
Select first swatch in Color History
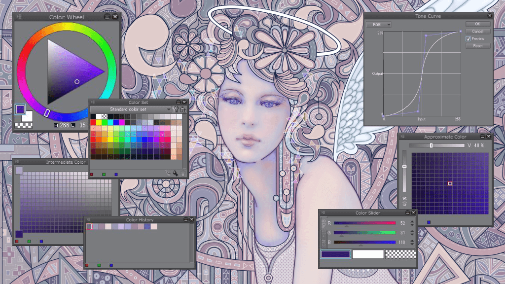point(89,227)
